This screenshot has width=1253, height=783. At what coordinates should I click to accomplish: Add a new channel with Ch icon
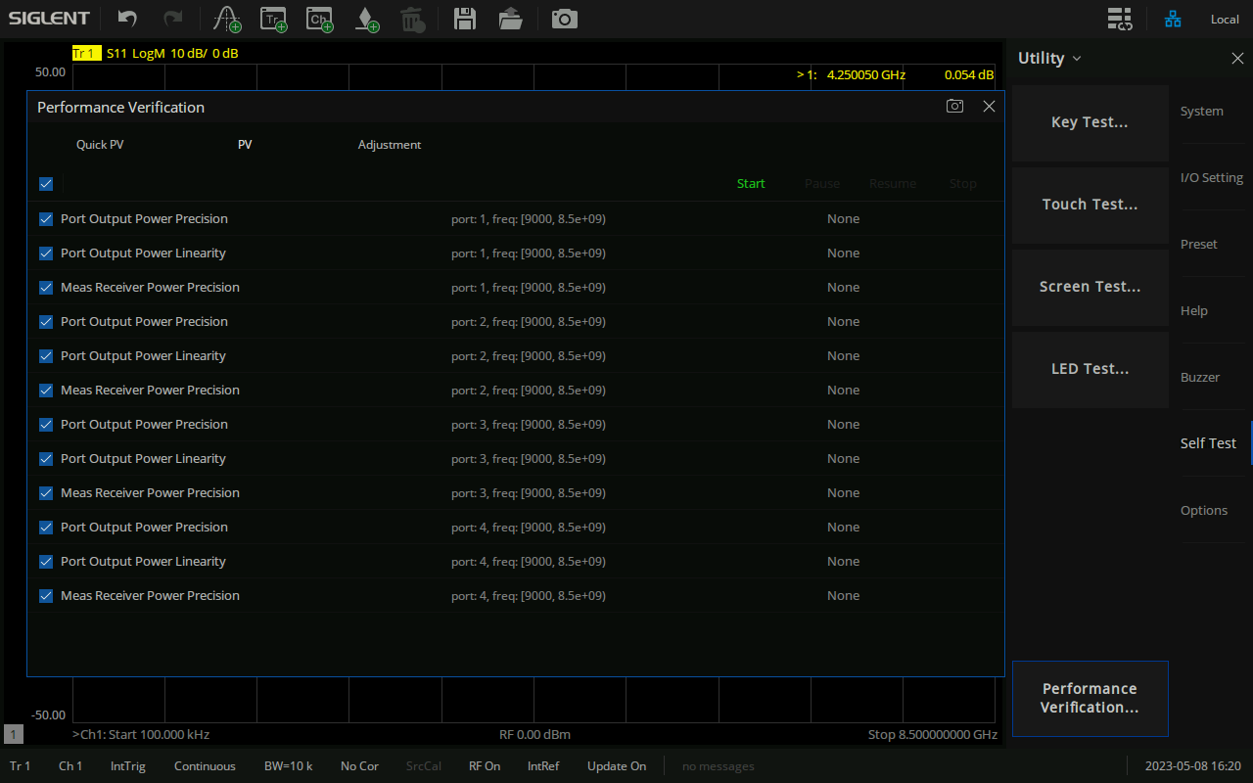319,19
